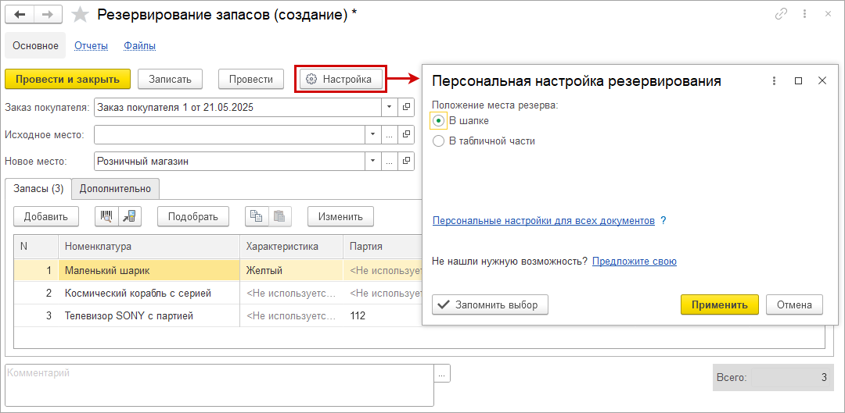Select the "В табличной части" radio option
845x413 pixels.
(438, 141)
